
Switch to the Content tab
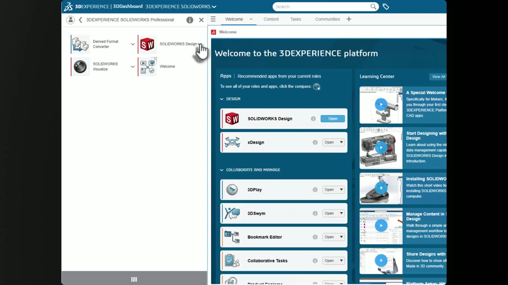pyautogui.click(x=271, y=19)
